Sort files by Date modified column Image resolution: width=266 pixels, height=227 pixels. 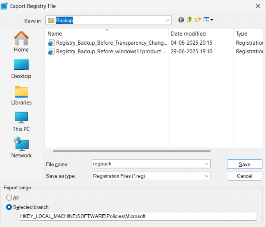201,34
